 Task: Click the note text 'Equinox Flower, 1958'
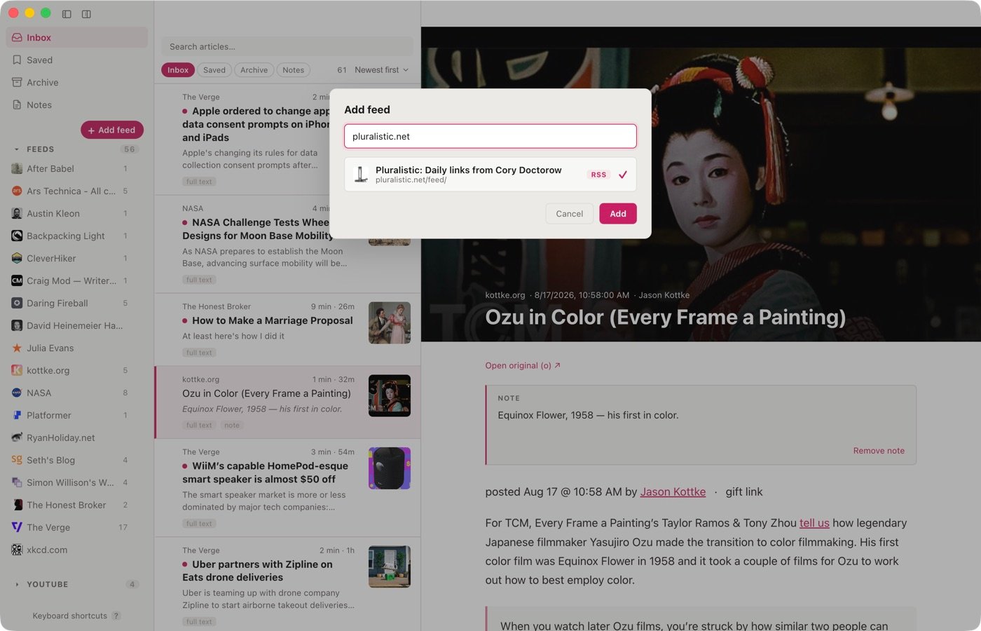(x=588, y=416)
